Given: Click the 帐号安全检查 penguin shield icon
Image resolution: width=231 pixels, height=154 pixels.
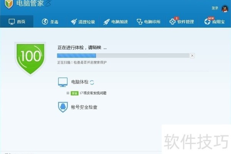Looking at the screenshot, I should pos(63,107).
